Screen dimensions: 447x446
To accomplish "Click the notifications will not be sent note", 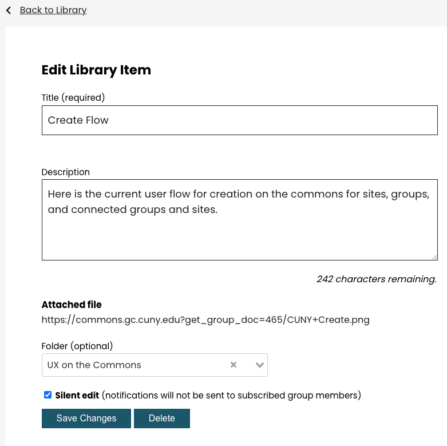I will (231, 395).
